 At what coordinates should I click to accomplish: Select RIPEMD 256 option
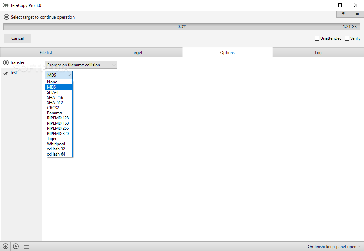pyautogui.click(x=59, y=128)
